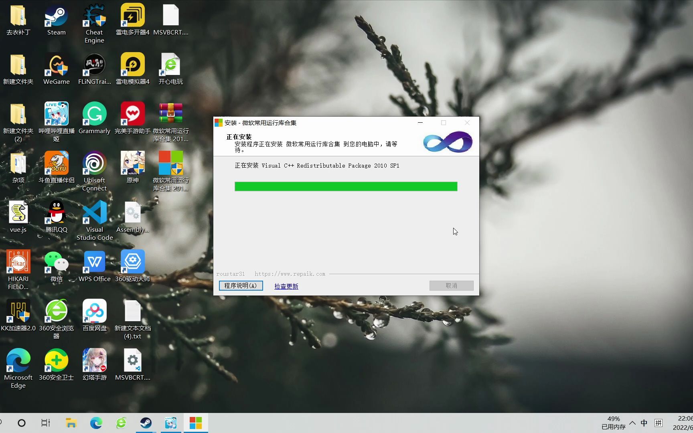Click the installer's taskbar button
Image resolution: width=693 pixels, height=433 pixels.
coord(196,423)
